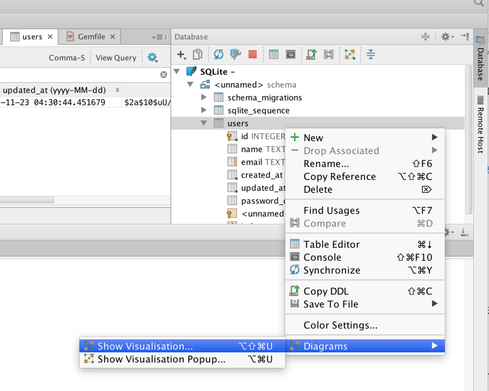Clear the filter field with the x icon
This screenshot has height=391, width=489.
[163, 74]
